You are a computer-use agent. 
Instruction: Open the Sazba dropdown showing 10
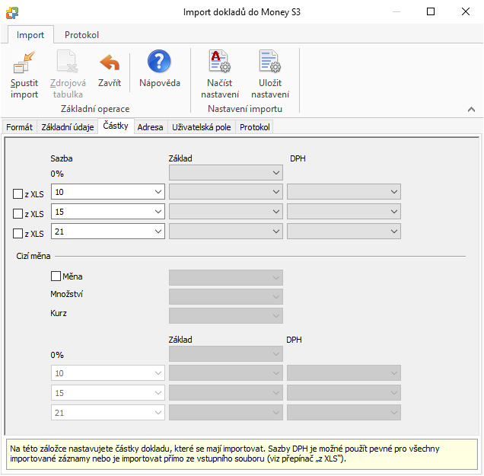coord(108,192)
